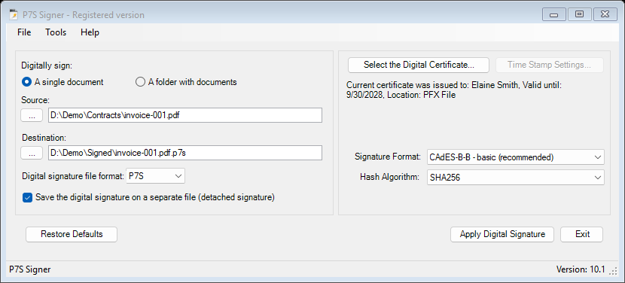Click the status bar resize grip
625x283 pixels.
click(x=613, y=271)
